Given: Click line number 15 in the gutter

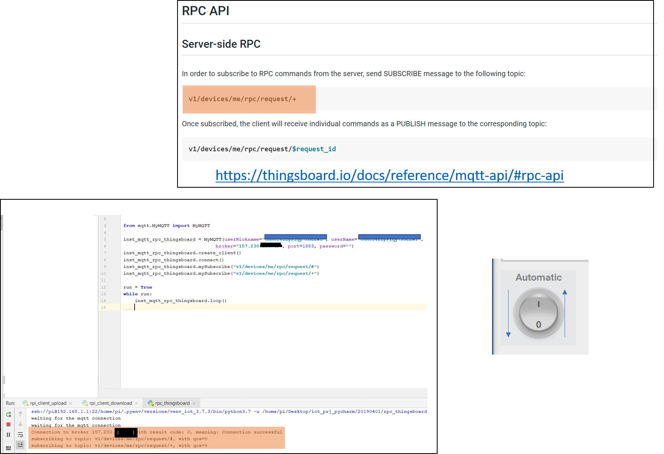Looking at the screenshot, I should coord(104,307).
